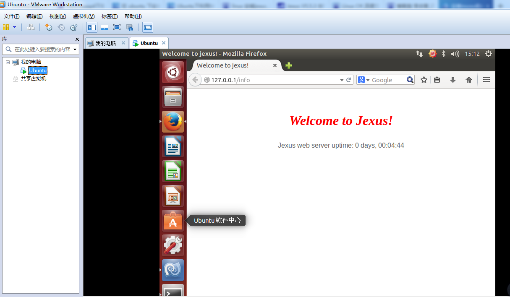Click the Firefox launcher icon
Image resolution: width=510 pixels, height=297 pixels.
173,122
